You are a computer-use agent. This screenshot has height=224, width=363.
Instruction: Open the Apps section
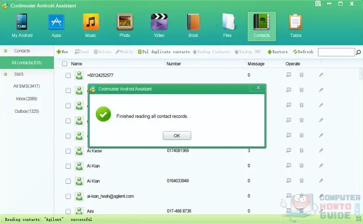pos(56,26)
